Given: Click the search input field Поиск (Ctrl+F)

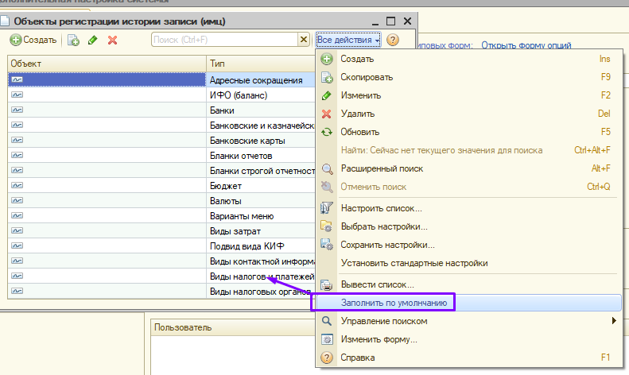Looking at the screenshot, I should [223, 39].
